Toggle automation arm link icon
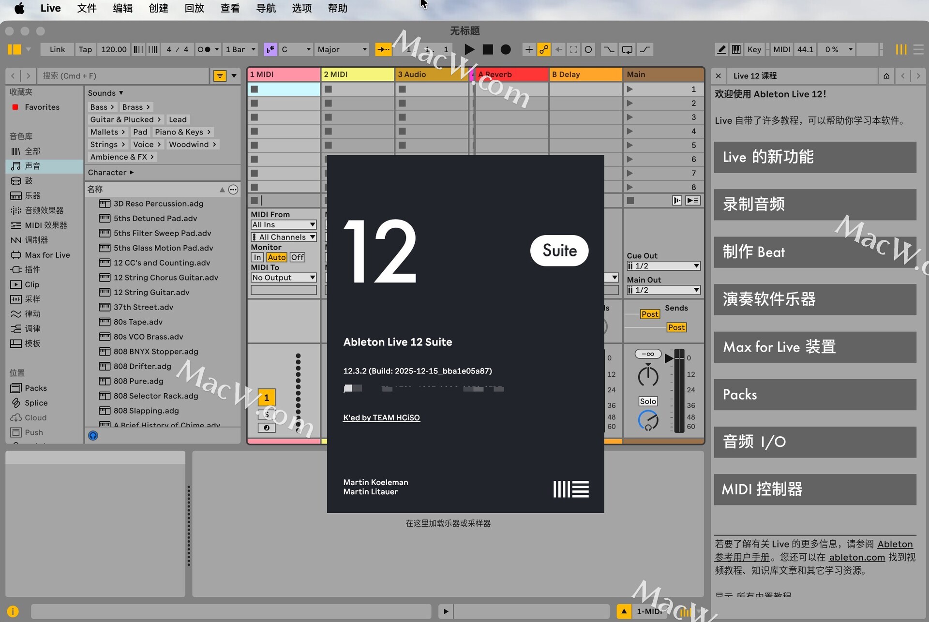 [544, 49]
